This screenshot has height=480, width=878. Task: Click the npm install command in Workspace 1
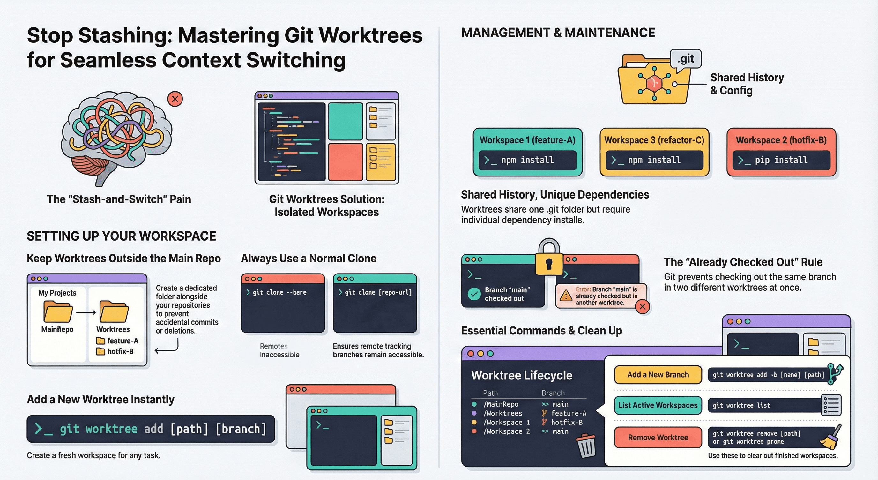tap(527, 160)
